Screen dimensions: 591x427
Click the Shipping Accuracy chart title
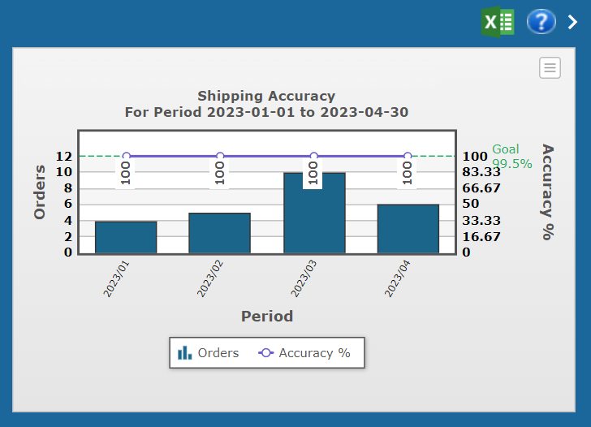click(x=266, y=96)
